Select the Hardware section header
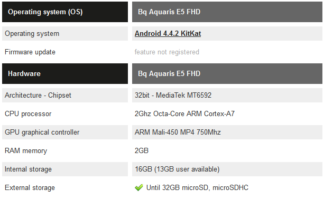Screen dimensions: 324x199 pyautogui.click(x=65, y=73)
